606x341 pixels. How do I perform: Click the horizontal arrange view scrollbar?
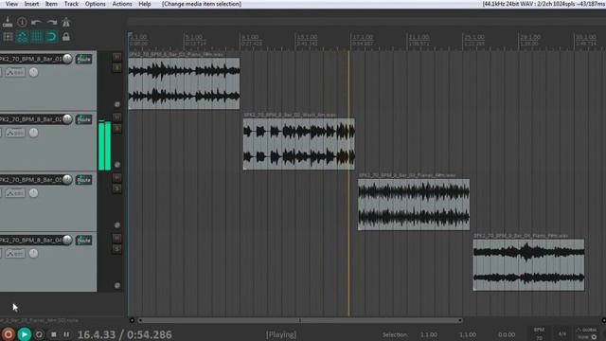click(x=300, y=320)
